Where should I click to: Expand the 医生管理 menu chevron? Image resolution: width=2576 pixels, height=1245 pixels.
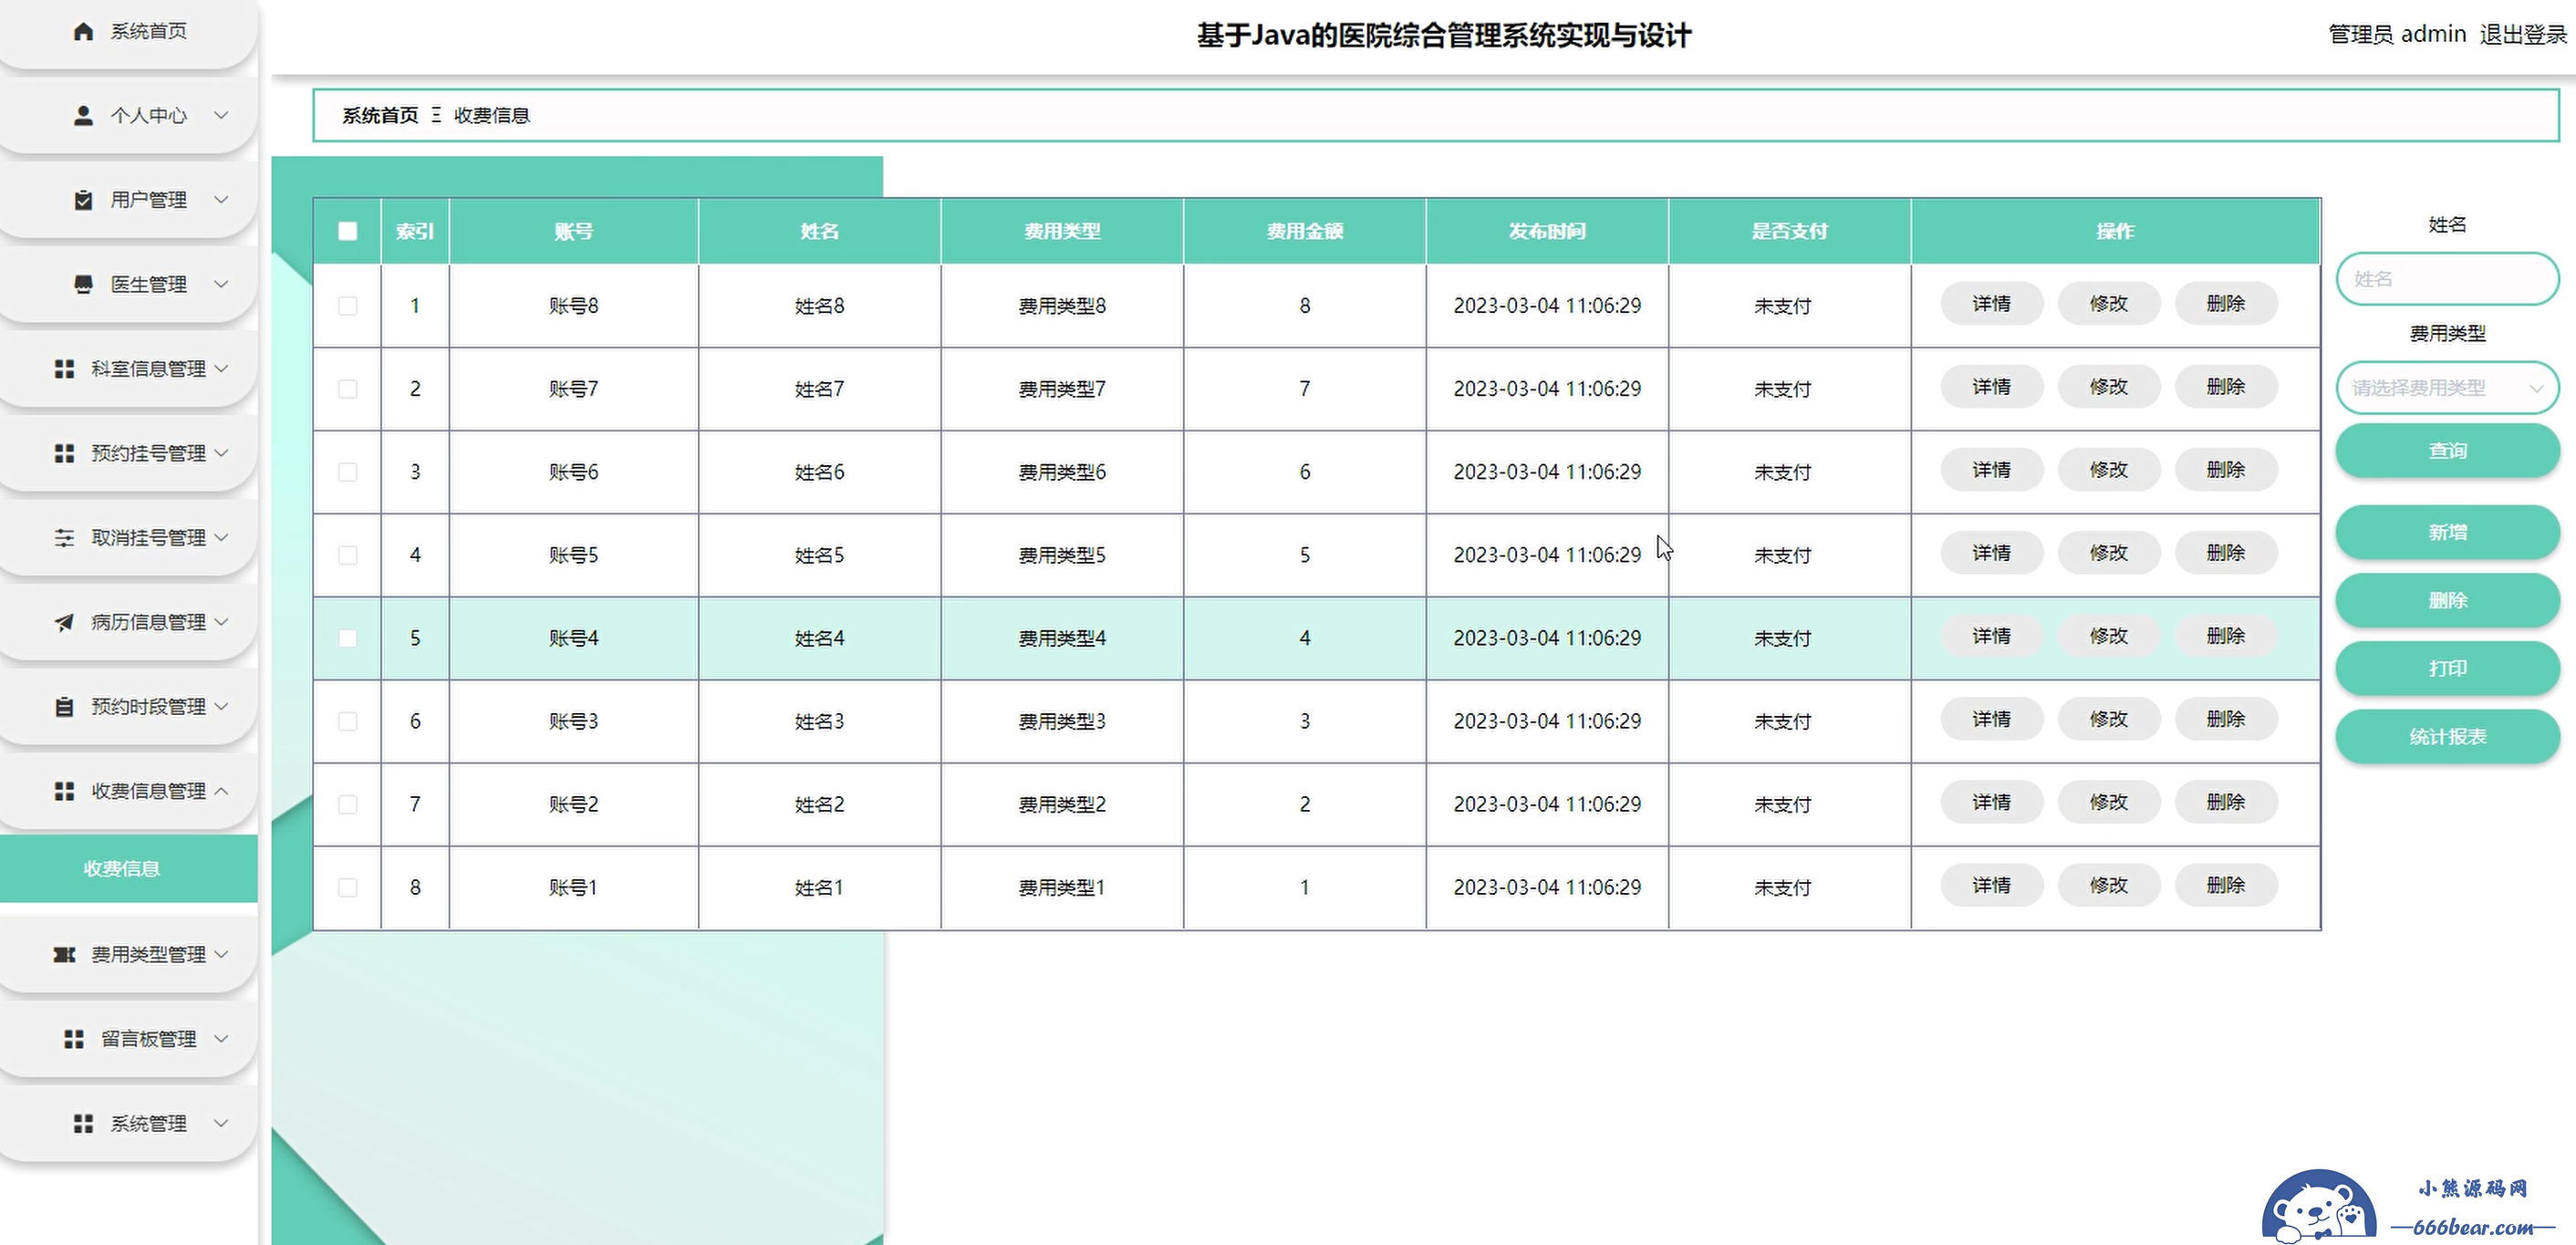(221, 284)
